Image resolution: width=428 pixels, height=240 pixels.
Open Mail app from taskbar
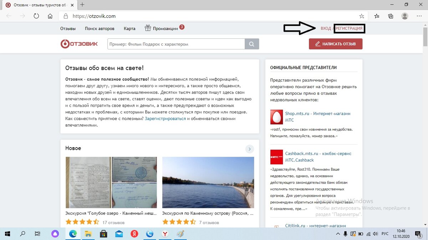(119, 234)
